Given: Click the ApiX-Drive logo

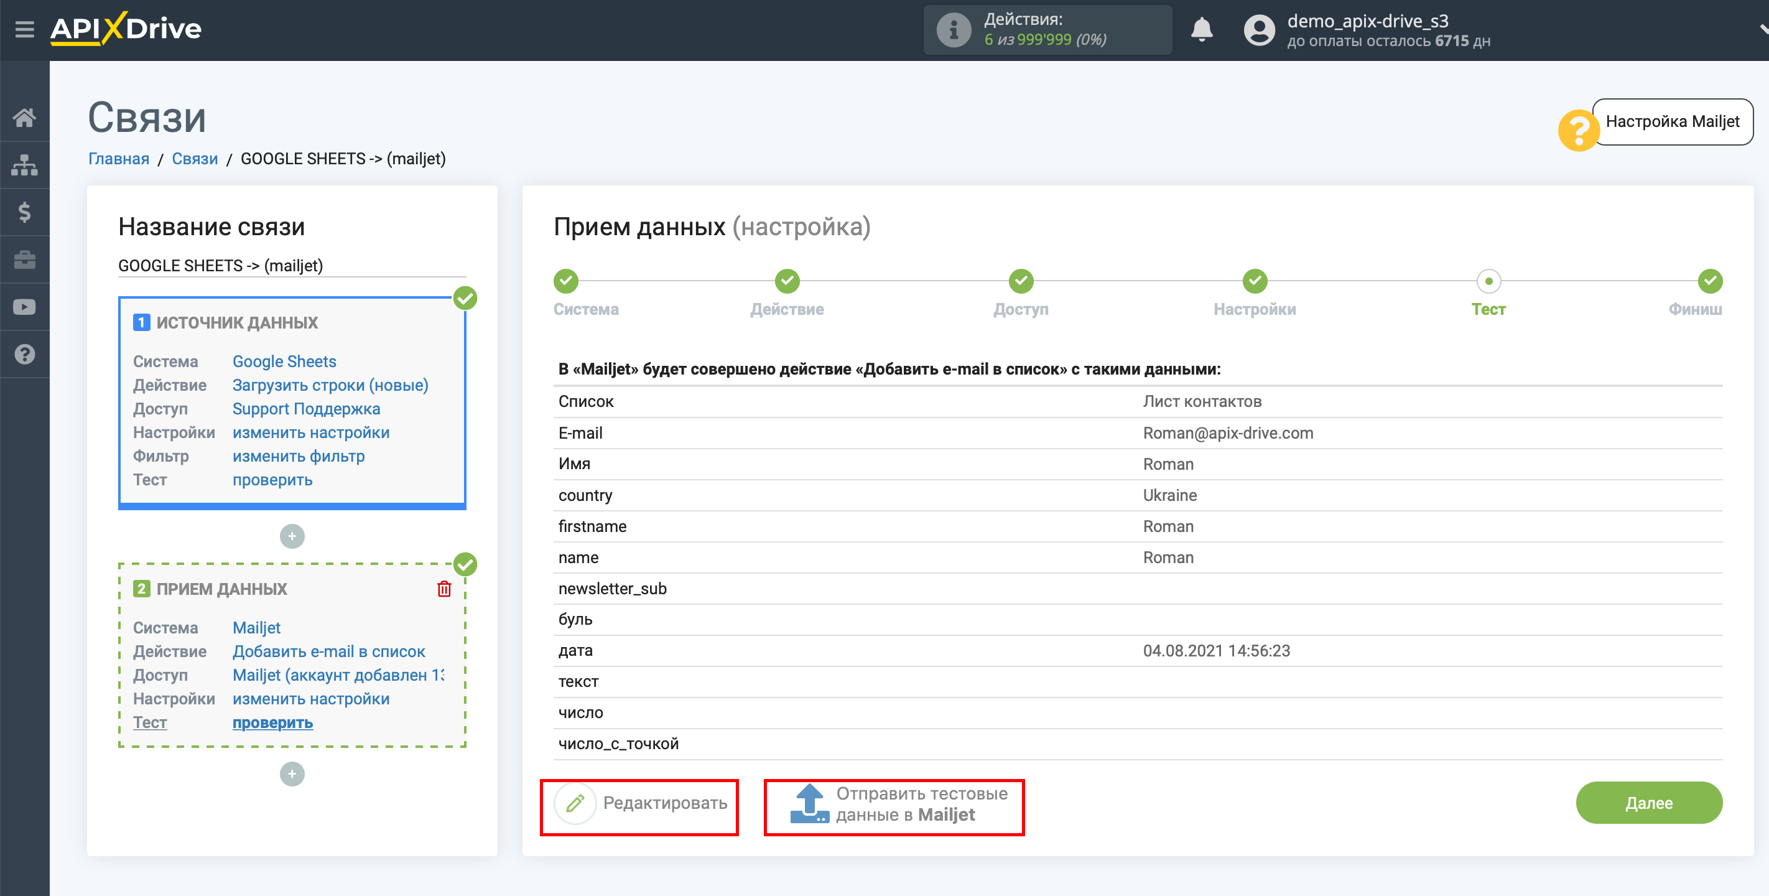Looking at the screenshot, I should [x=126, y=29].
